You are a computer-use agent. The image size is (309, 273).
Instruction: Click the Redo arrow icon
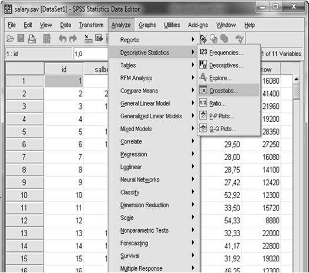(x=73, y=39)
